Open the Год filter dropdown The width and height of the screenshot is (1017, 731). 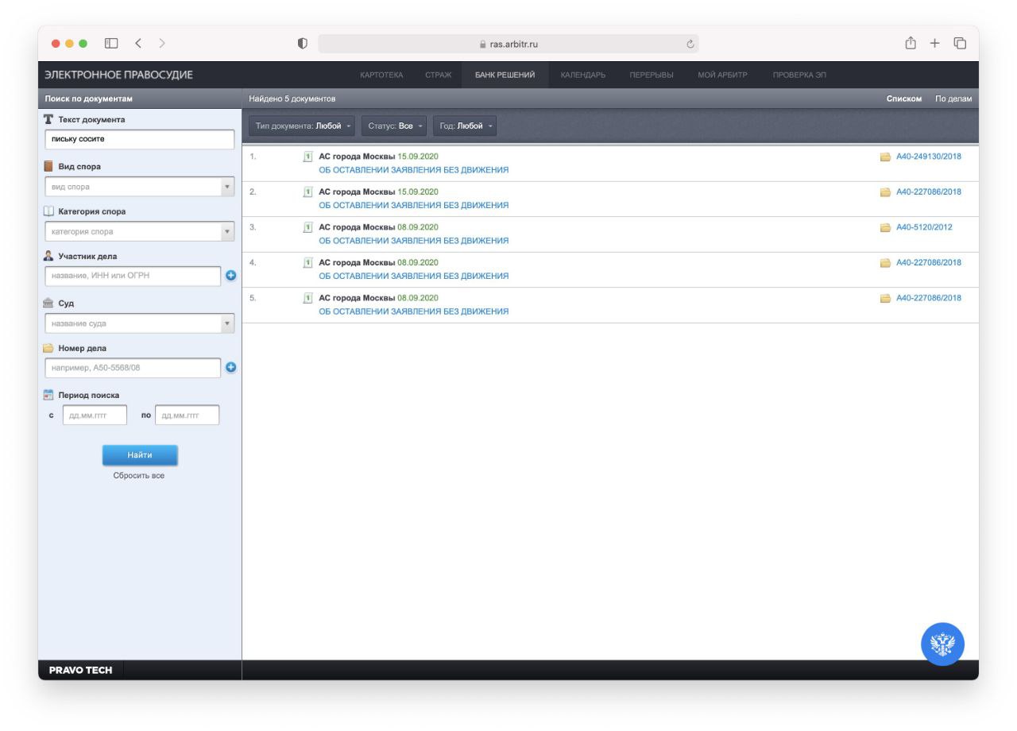coord(466,126)
